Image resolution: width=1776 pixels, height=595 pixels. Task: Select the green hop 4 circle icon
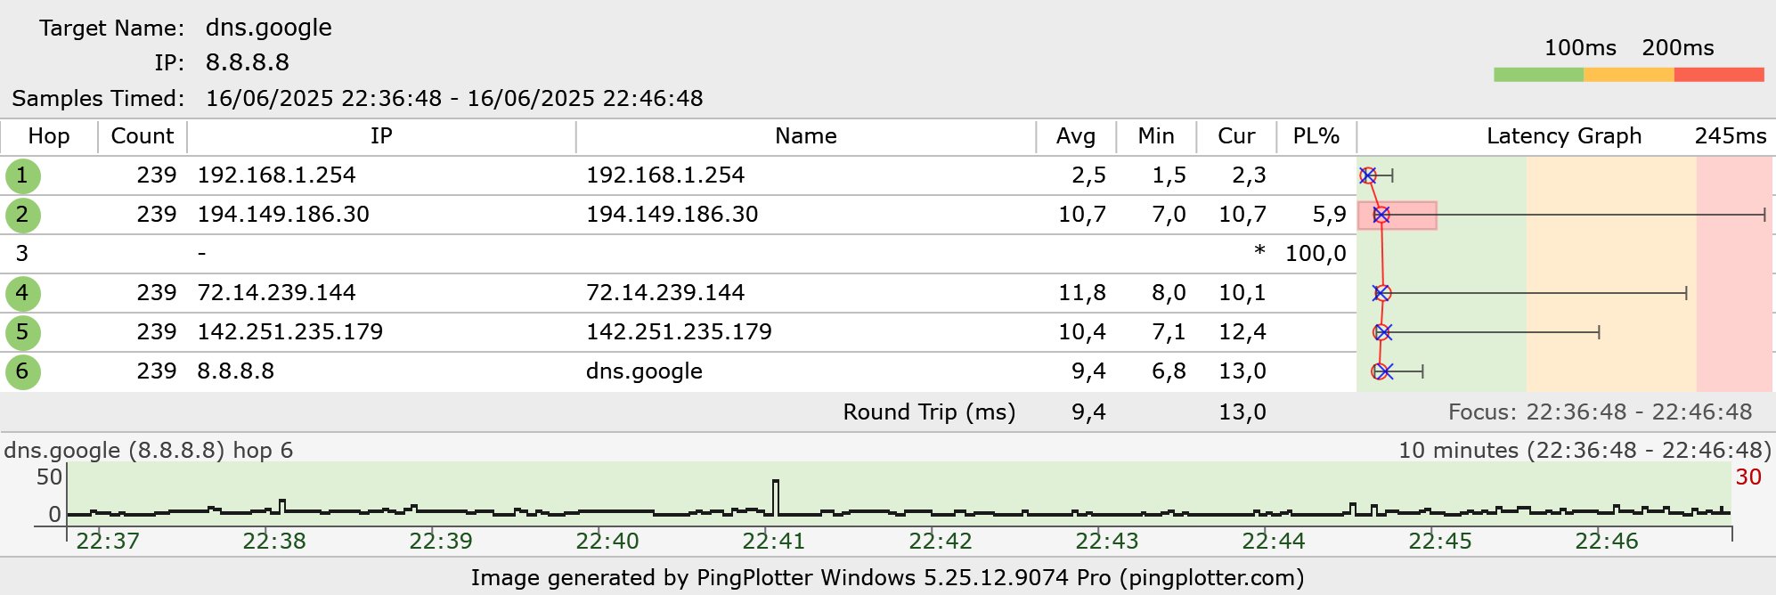22,293
